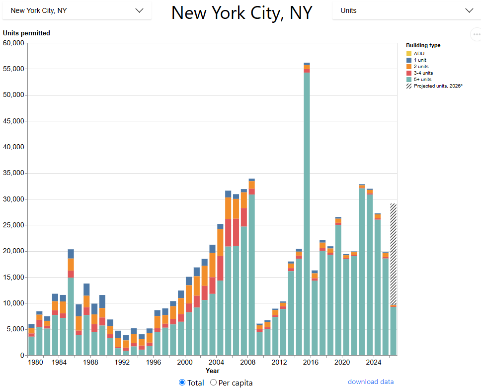Click the 2009 short bar in chart
This screenshot has width=481, height=388.
point(259,339)
